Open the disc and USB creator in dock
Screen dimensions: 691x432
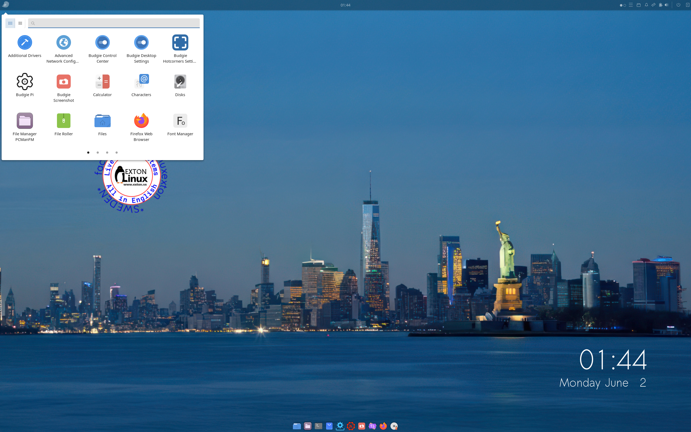click(x=394, y=426)
